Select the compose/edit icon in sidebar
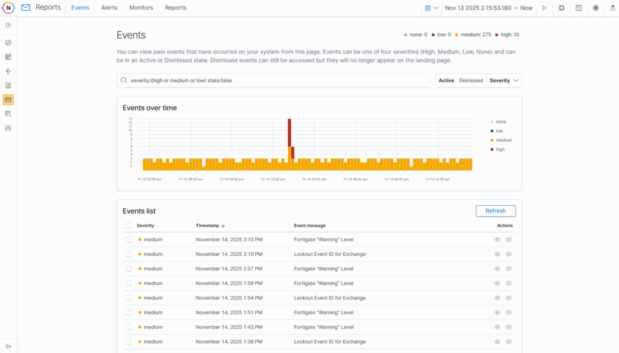619x353 pixels. pyautogui.click(x=8, y=85)
